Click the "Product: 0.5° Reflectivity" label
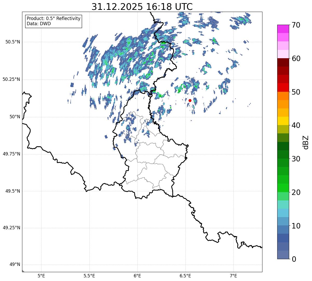Viewport: 312px width, 281px height. (53, 19)
